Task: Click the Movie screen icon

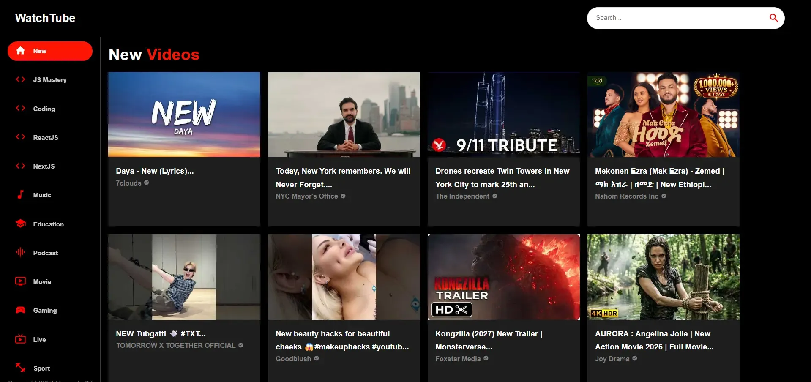Action: coord(20,281)
